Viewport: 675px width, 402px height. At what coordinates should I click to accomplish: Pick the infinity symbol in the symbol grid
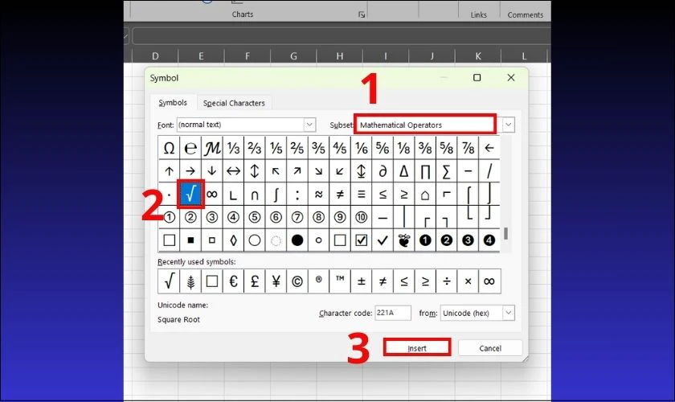[x=212, y=195]
